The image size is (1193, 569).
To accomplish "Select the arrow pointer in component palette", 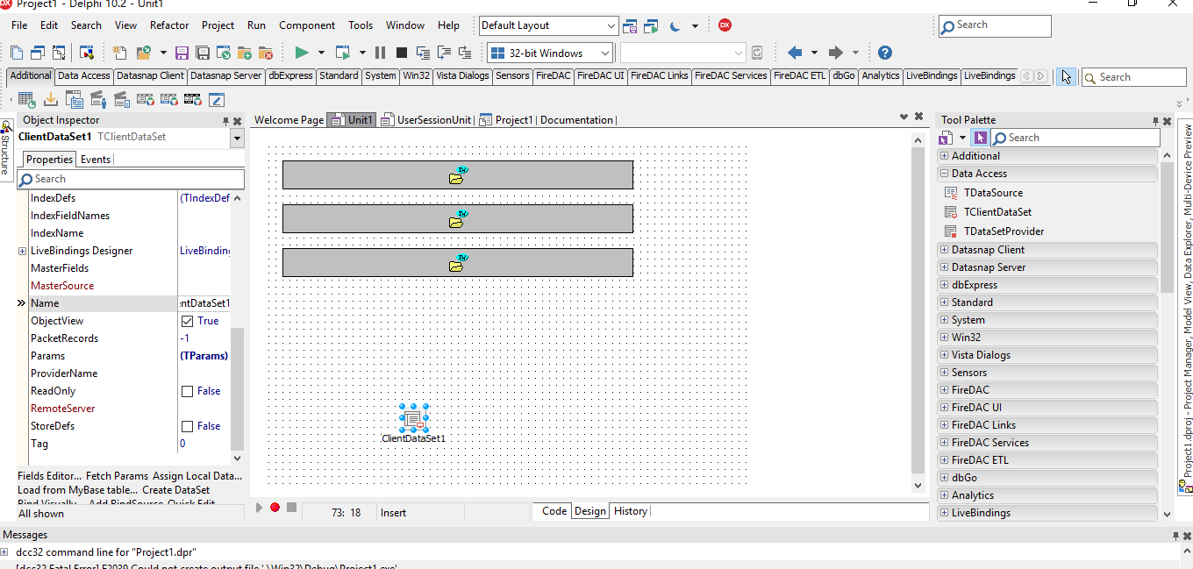I will point(1066,76).
